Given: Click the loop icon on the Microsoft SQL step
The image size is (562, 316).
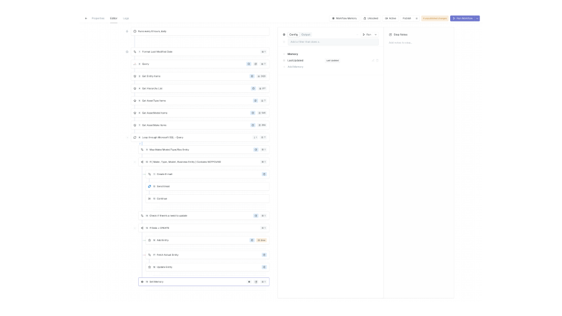Looking at the screenshot, I should 135,138.
